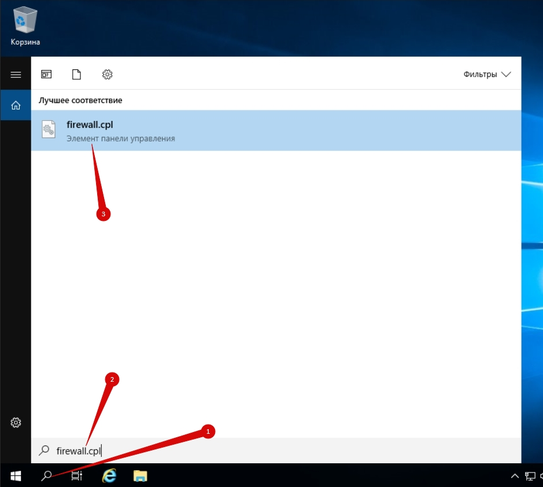Select the Home tab in search sidebar

(x=16, y=105)
